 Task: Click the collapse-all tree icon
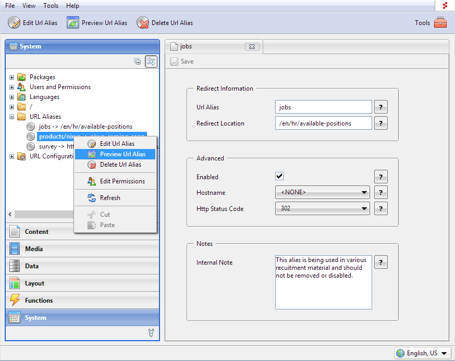[x=138, y=61]
